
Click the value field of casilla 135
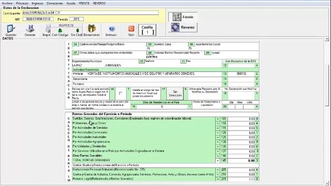coord(242,147)
